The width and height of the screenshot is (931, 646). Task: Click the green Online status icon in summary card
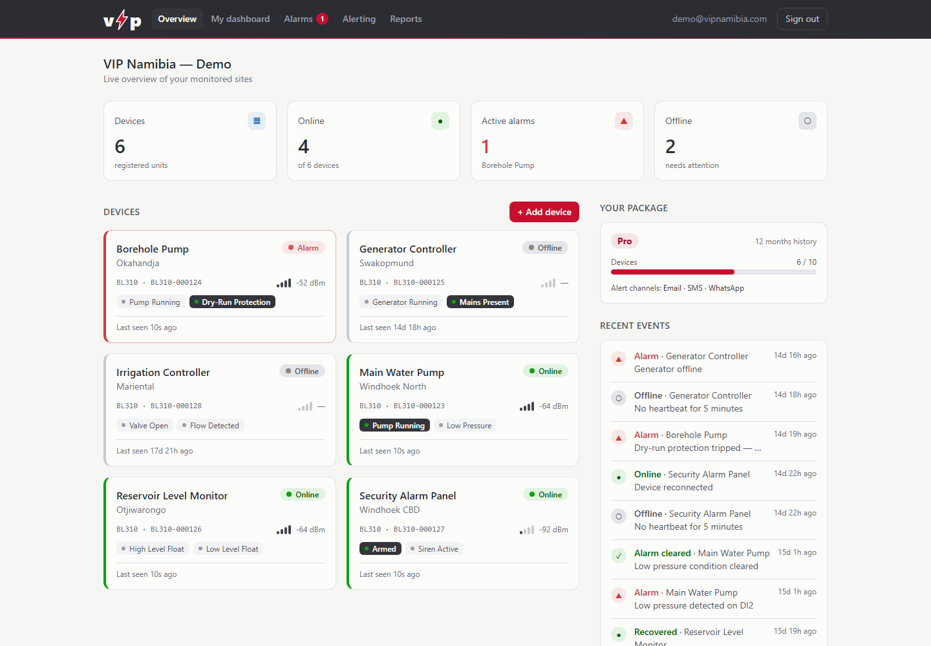(x=440, y=121)
